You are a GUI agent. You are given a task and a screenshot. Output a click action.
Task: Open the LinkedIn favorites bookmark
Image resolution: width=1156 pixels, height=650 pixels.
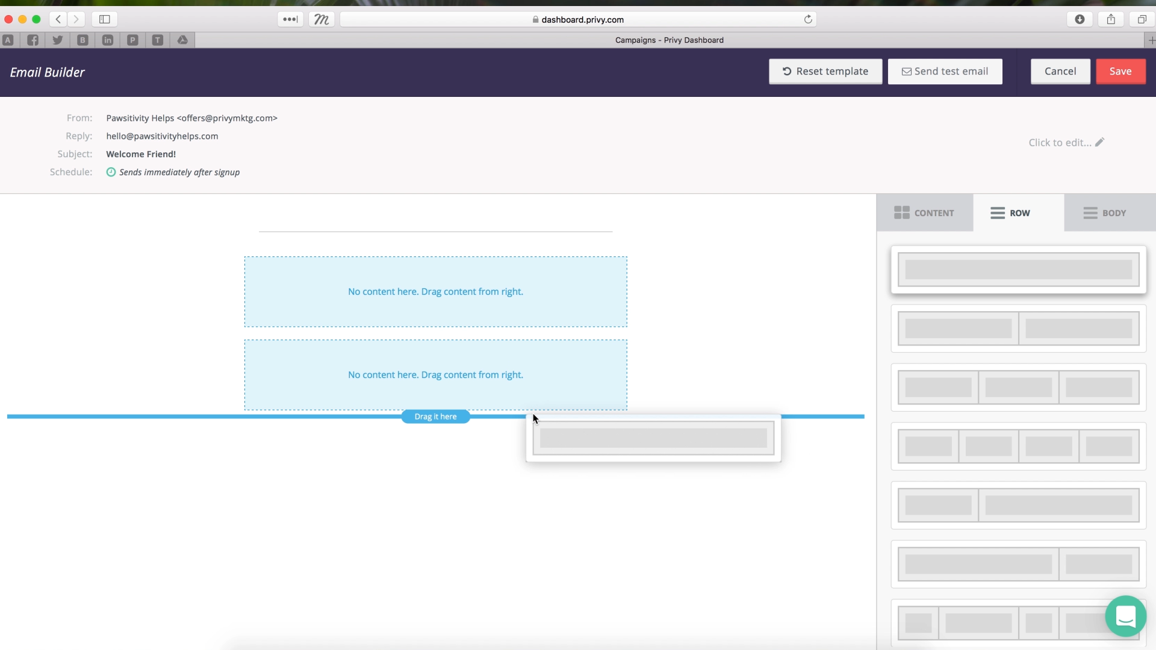[108, 40]
